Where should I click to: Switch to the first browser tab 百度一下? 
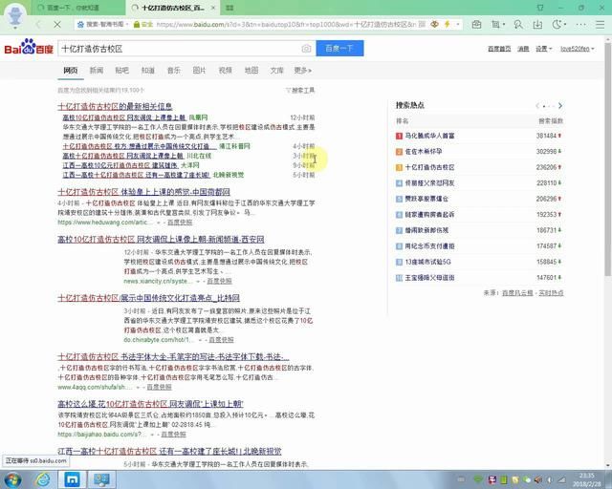(x=78, y=8)
